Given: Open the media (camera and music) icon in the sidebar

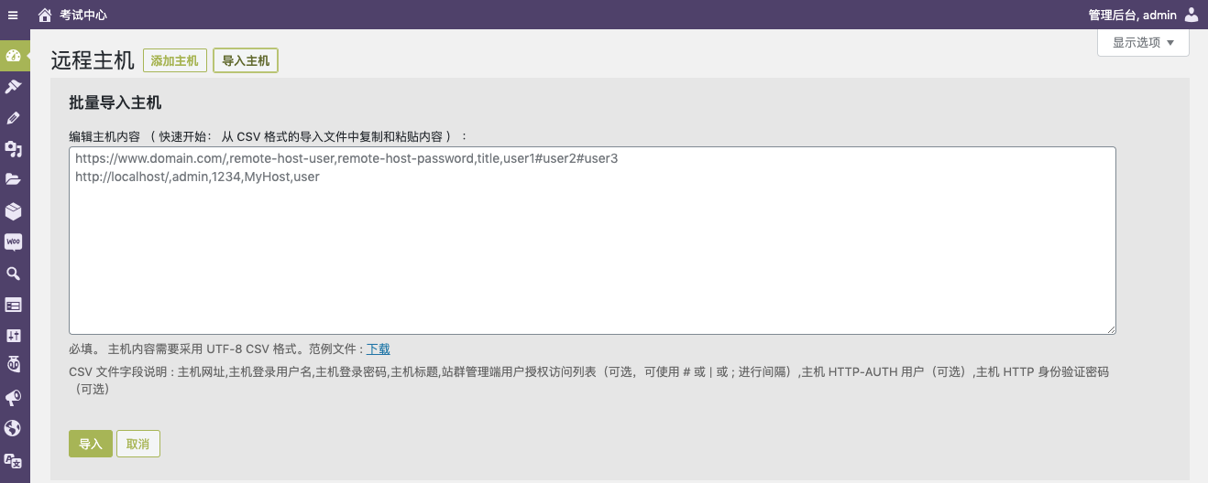Looking at the screenshot, I should tap(14, 149).
